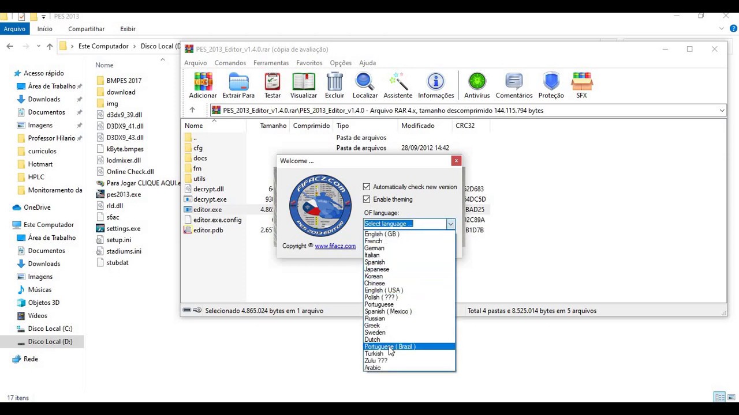
Task: Toggle the Enable theming checkbox
Action: pyautogui.click(x=367, y=199)
